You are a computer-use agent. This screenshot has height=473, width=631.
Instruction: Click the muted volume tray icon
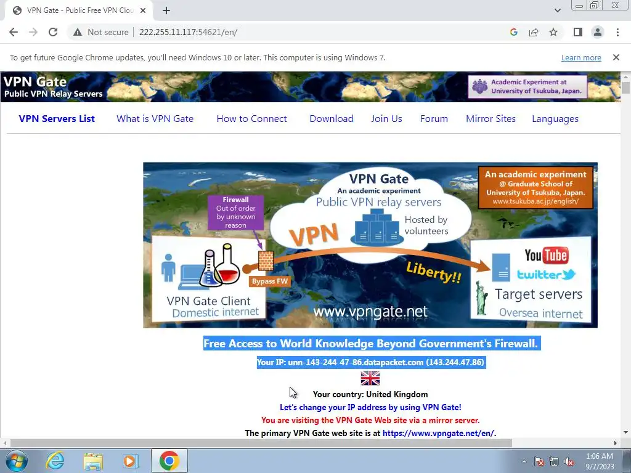(569, 461)
